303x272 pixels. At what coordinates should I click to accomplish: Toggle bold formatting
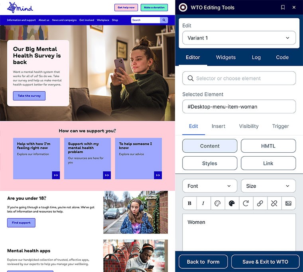coord(189,203)
